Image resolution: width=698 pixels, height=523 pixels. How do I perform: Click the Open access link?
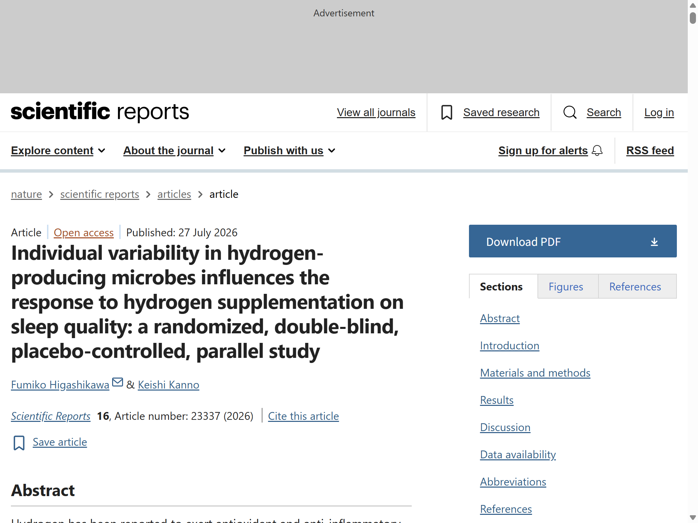(84, 233)
